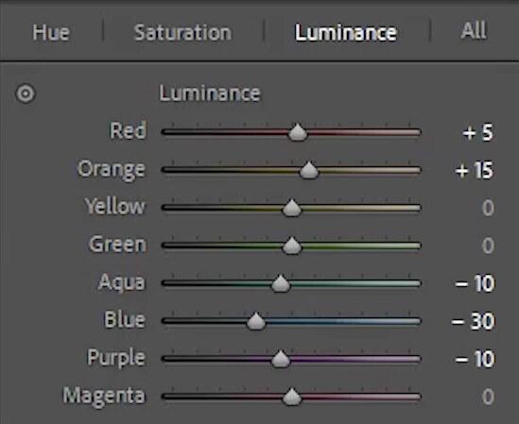The height and width of the screenshot is (424, 519).
Task: Click the Blue slider label
Action: pos(125,319)
